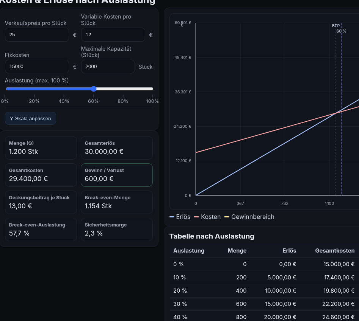Click Gesamtkosten cell 15.000,00 €

(x=339, y=264)
